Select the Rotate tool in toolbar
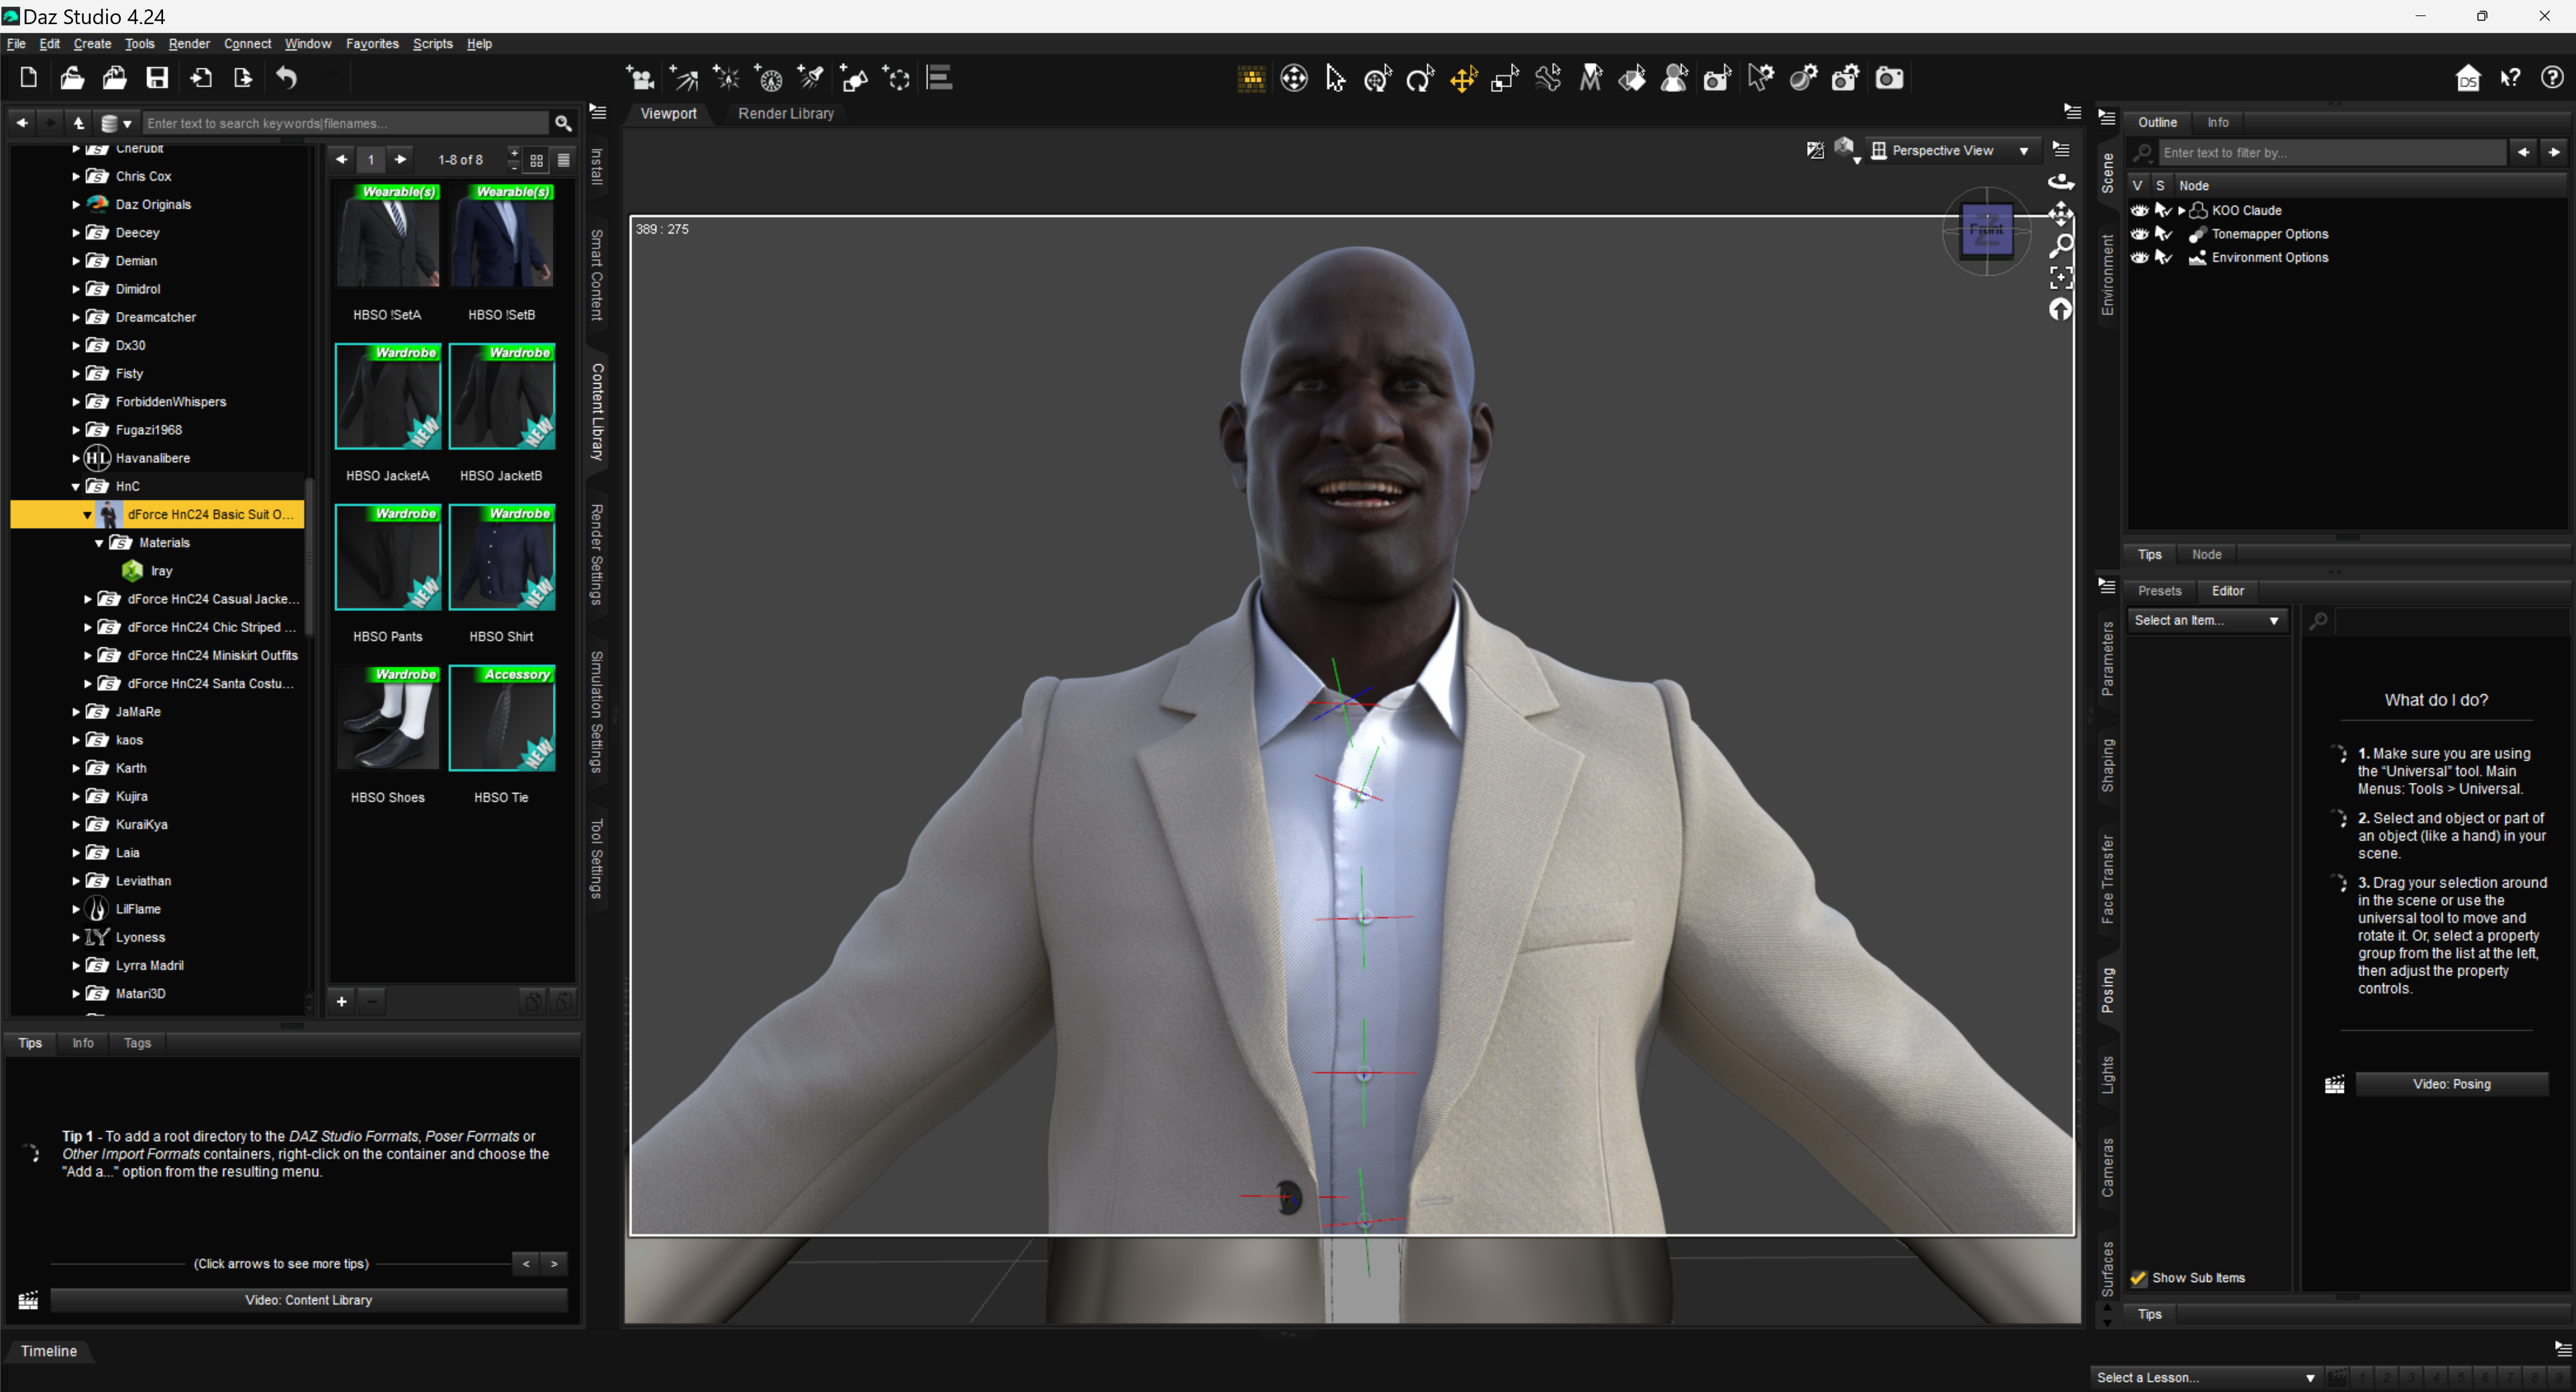The image size is (2576, 1392). (x=1420, y=78)
